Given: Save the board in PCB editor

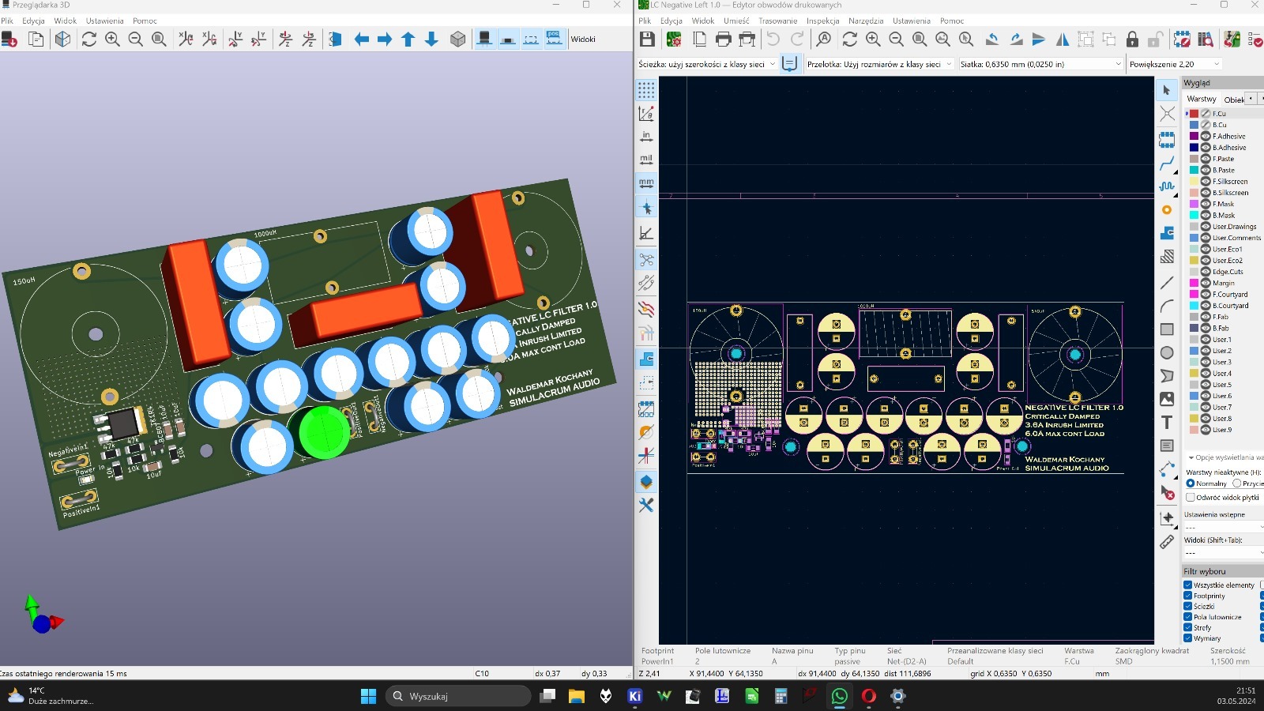Looking at the screenshot, I should pos(647,39).
